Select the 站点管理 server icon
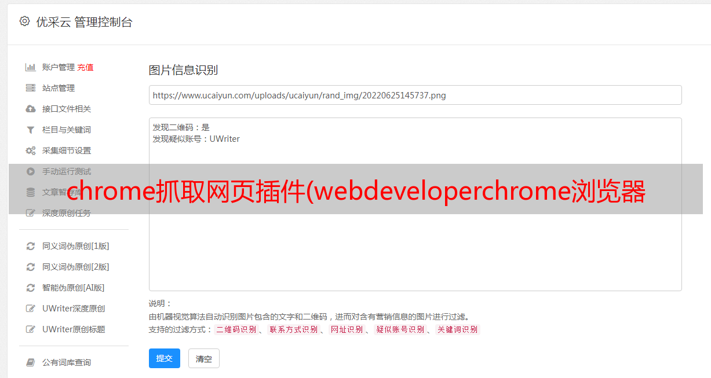 31,88
